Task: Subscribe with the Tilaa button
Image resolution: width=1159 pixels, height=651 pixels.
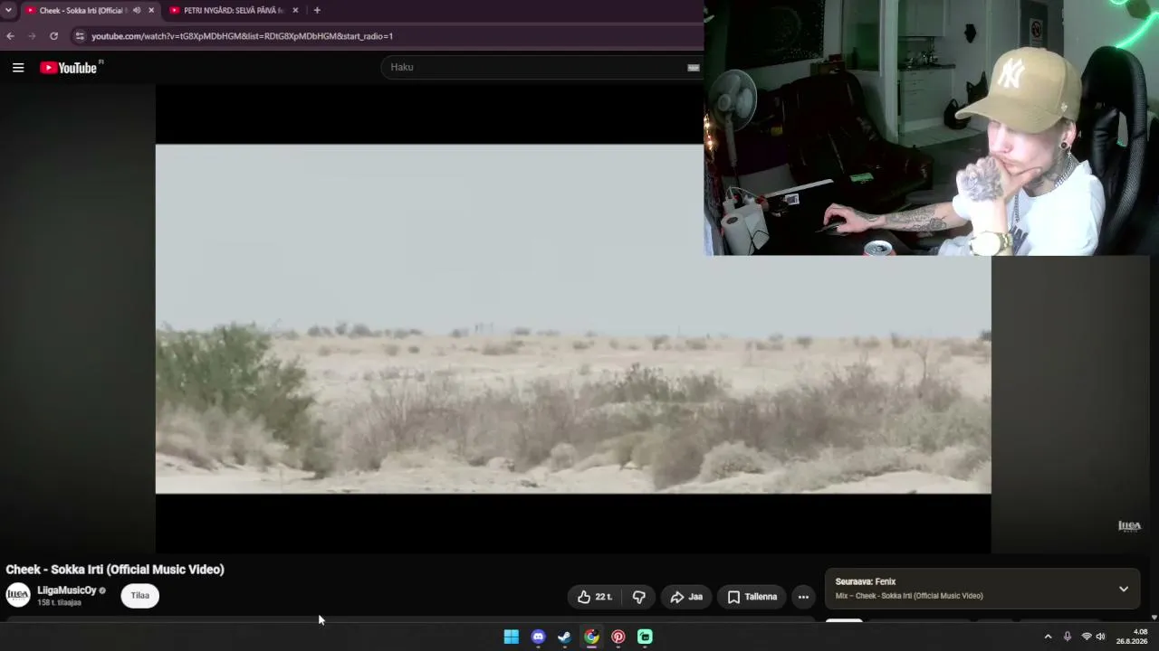Action: (139, 596)
